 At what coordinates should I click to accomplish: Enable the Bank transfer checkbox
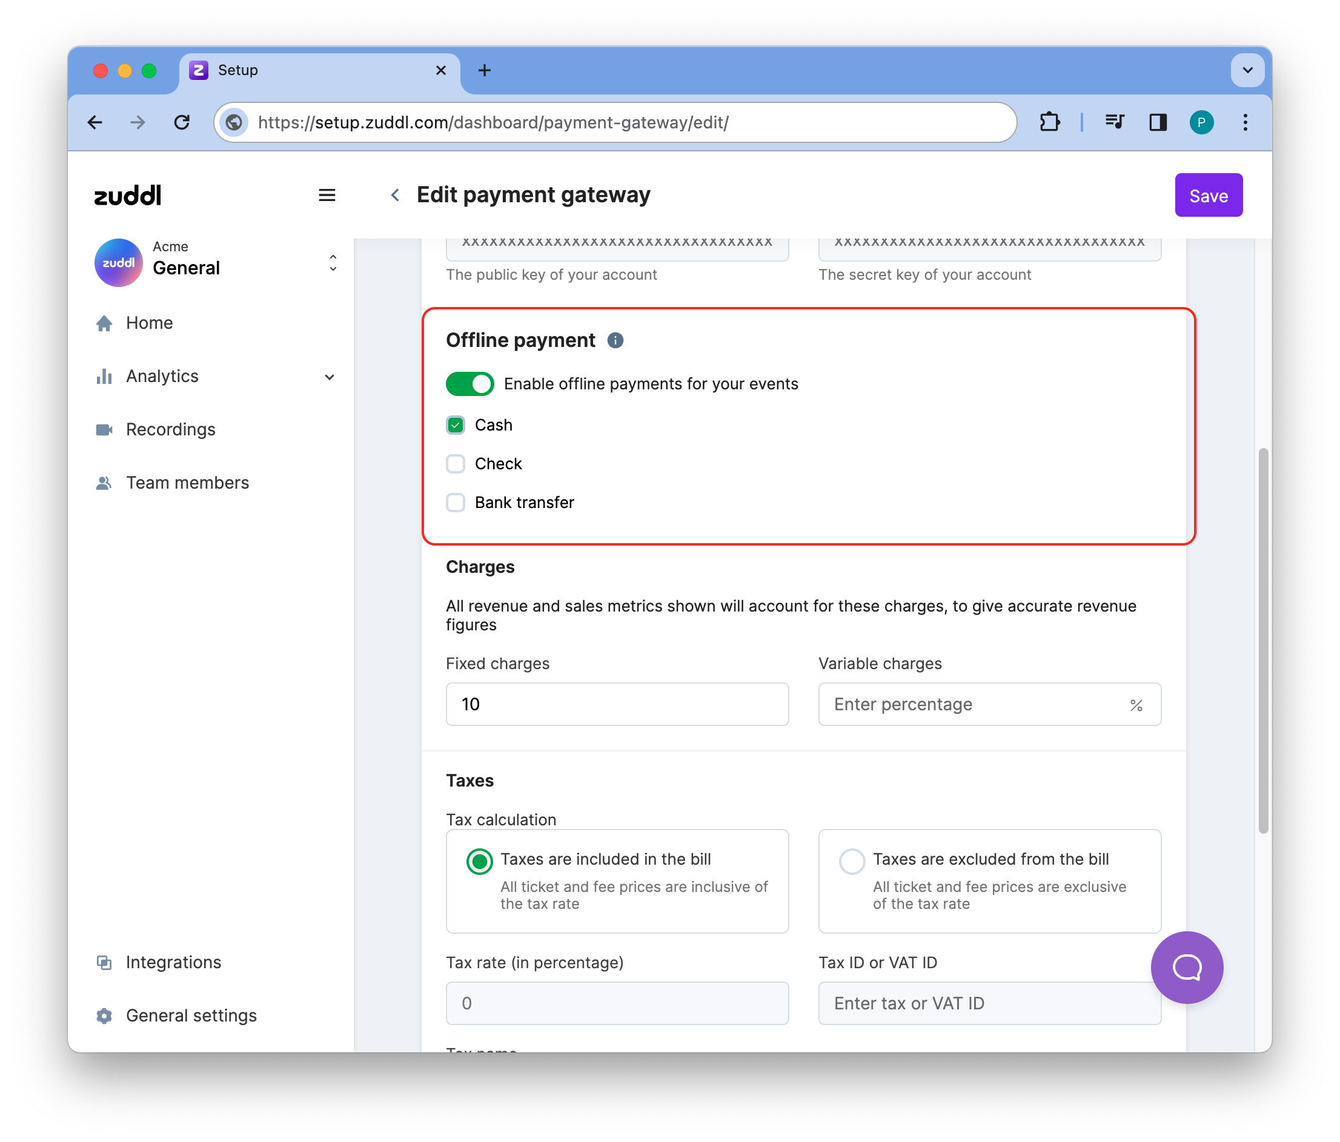(x=456, y=503)
